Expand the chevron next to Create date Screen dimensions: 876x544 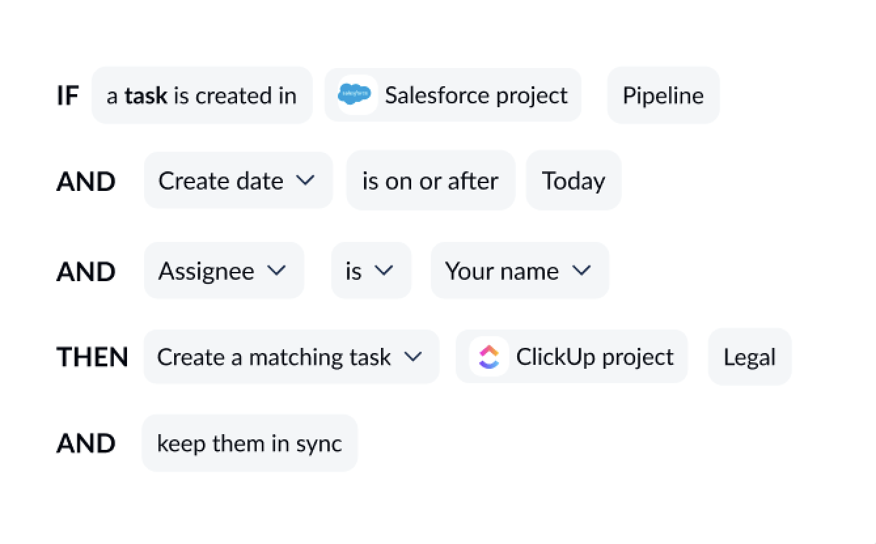tap(306, 180)
